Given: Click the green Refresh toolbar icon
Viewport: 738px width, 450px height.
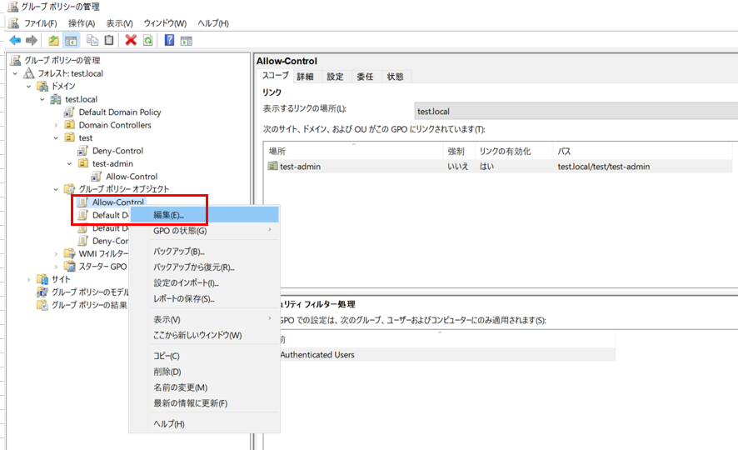Looking at the screenshot, I should (x=147, y=41).
